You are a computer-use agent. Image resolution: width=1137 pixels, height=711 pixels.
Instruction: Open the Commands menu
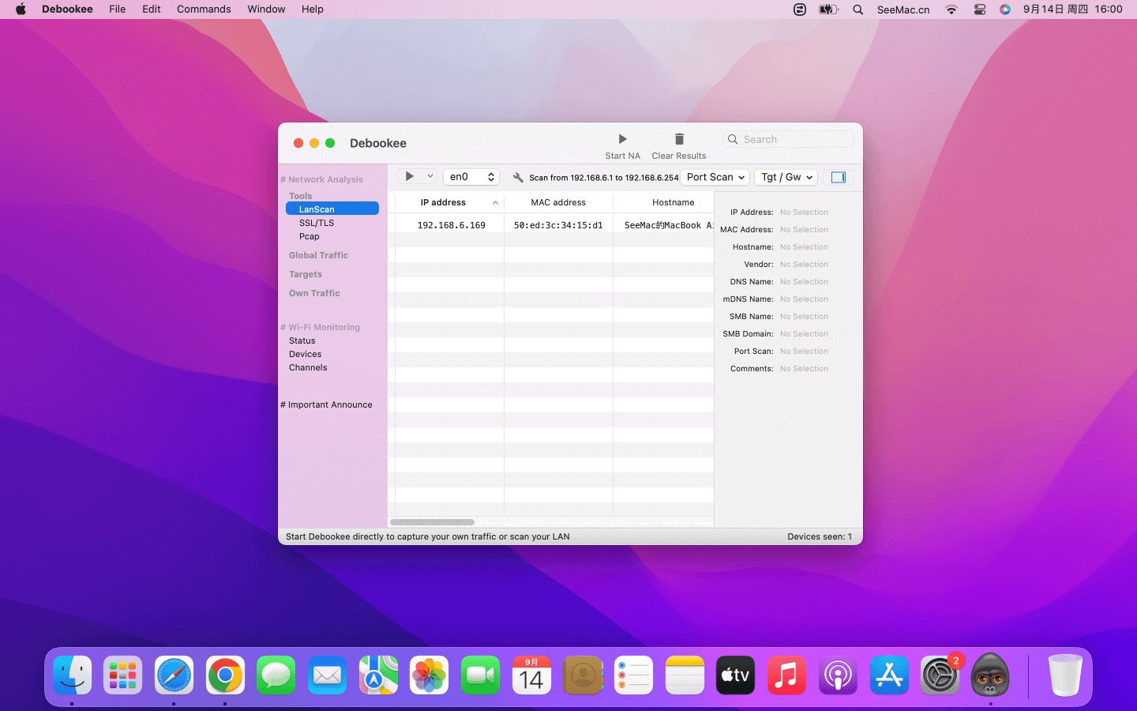point(204,9)
